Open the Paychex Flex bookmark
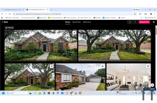The width and height of the screenshot is (157, 103). pos(42,18)
